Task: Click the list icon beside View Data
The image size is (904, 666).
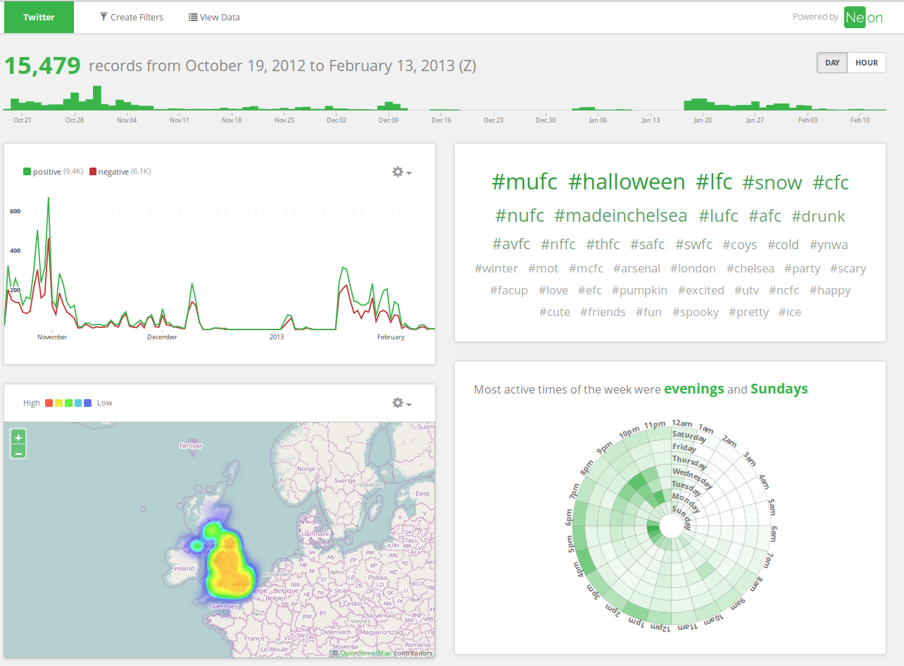Action: click(x=193, y=17)
